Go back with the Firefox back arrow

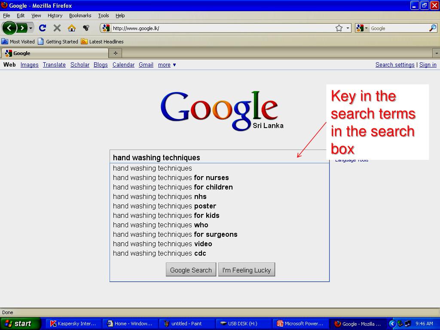(x=9, y=28)
